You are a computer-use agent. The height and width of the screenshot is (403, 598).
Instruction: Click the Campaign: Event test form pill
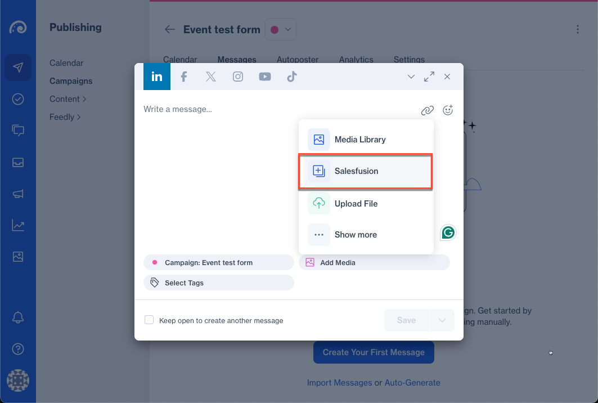[219, 262]
